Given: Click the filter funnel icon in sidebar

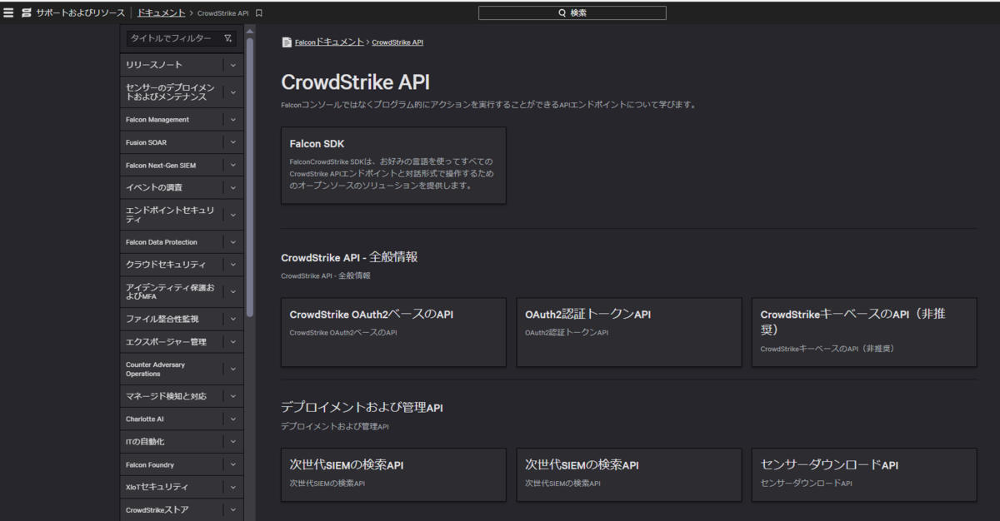Looking at the screenshot, I should coord(227,38).
